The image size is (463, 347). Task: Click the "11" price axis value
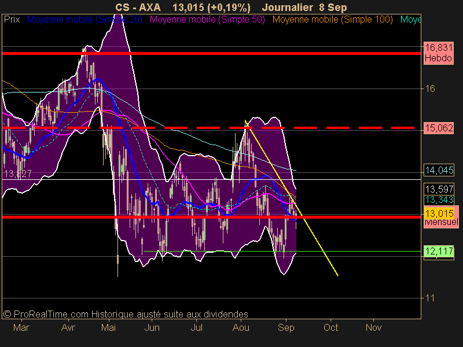coord(429,298)
